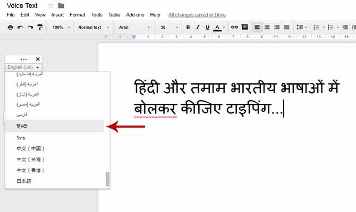356x212 pixels.
Task: Center align the text
Action: coord(267,27)
